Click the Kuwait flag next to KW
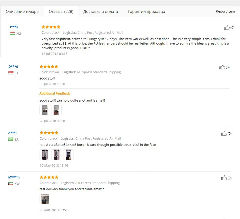 (11, 184)
